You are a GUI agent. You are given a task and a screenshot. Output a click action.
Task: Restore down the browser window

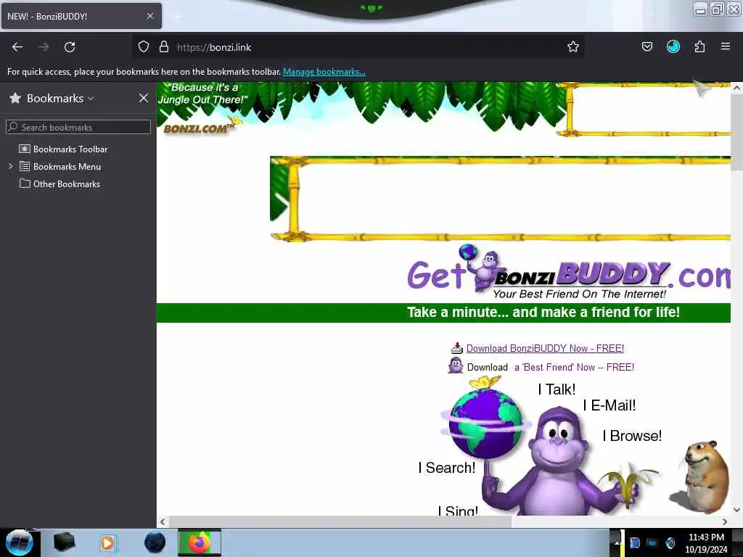717,9
